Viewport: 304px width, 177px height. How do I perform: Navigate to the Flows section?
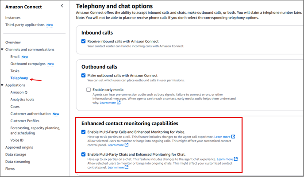pos(10,169)
